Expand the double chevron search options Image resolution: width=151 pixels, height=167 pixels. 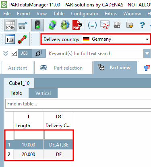[x=6, y=54]
